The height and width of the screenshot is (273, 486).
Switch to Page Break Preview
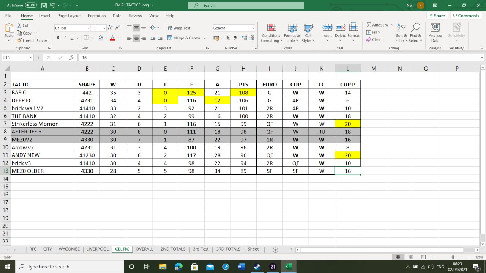[424, 257]
